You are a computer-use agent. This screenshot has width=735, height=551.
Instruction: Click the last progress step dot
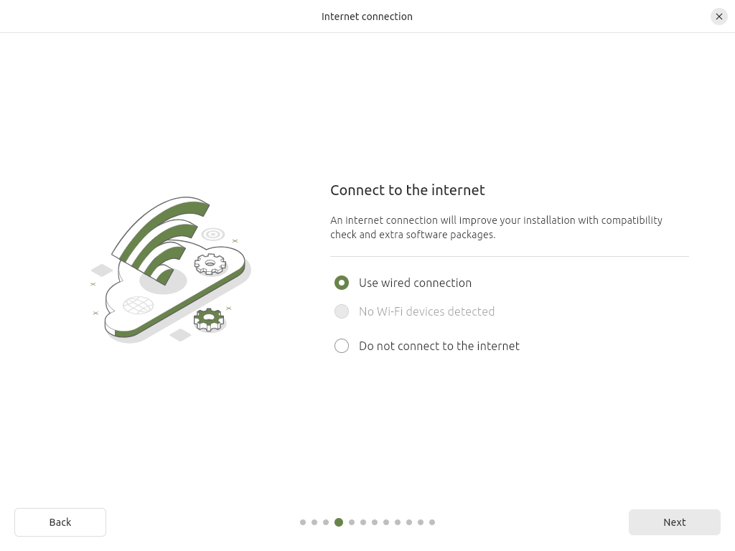pos(432,522)
